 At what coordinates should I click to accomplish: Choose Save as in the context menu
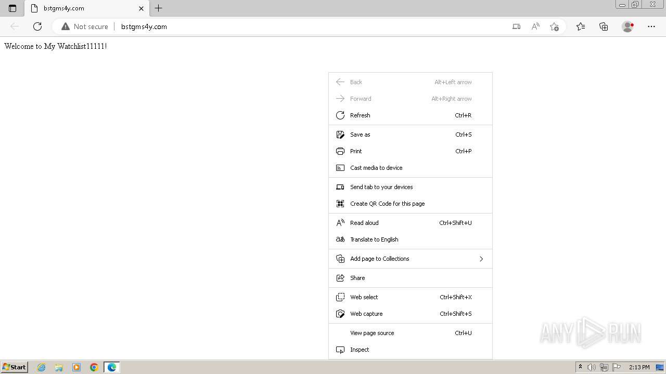[x=411, y=135]
